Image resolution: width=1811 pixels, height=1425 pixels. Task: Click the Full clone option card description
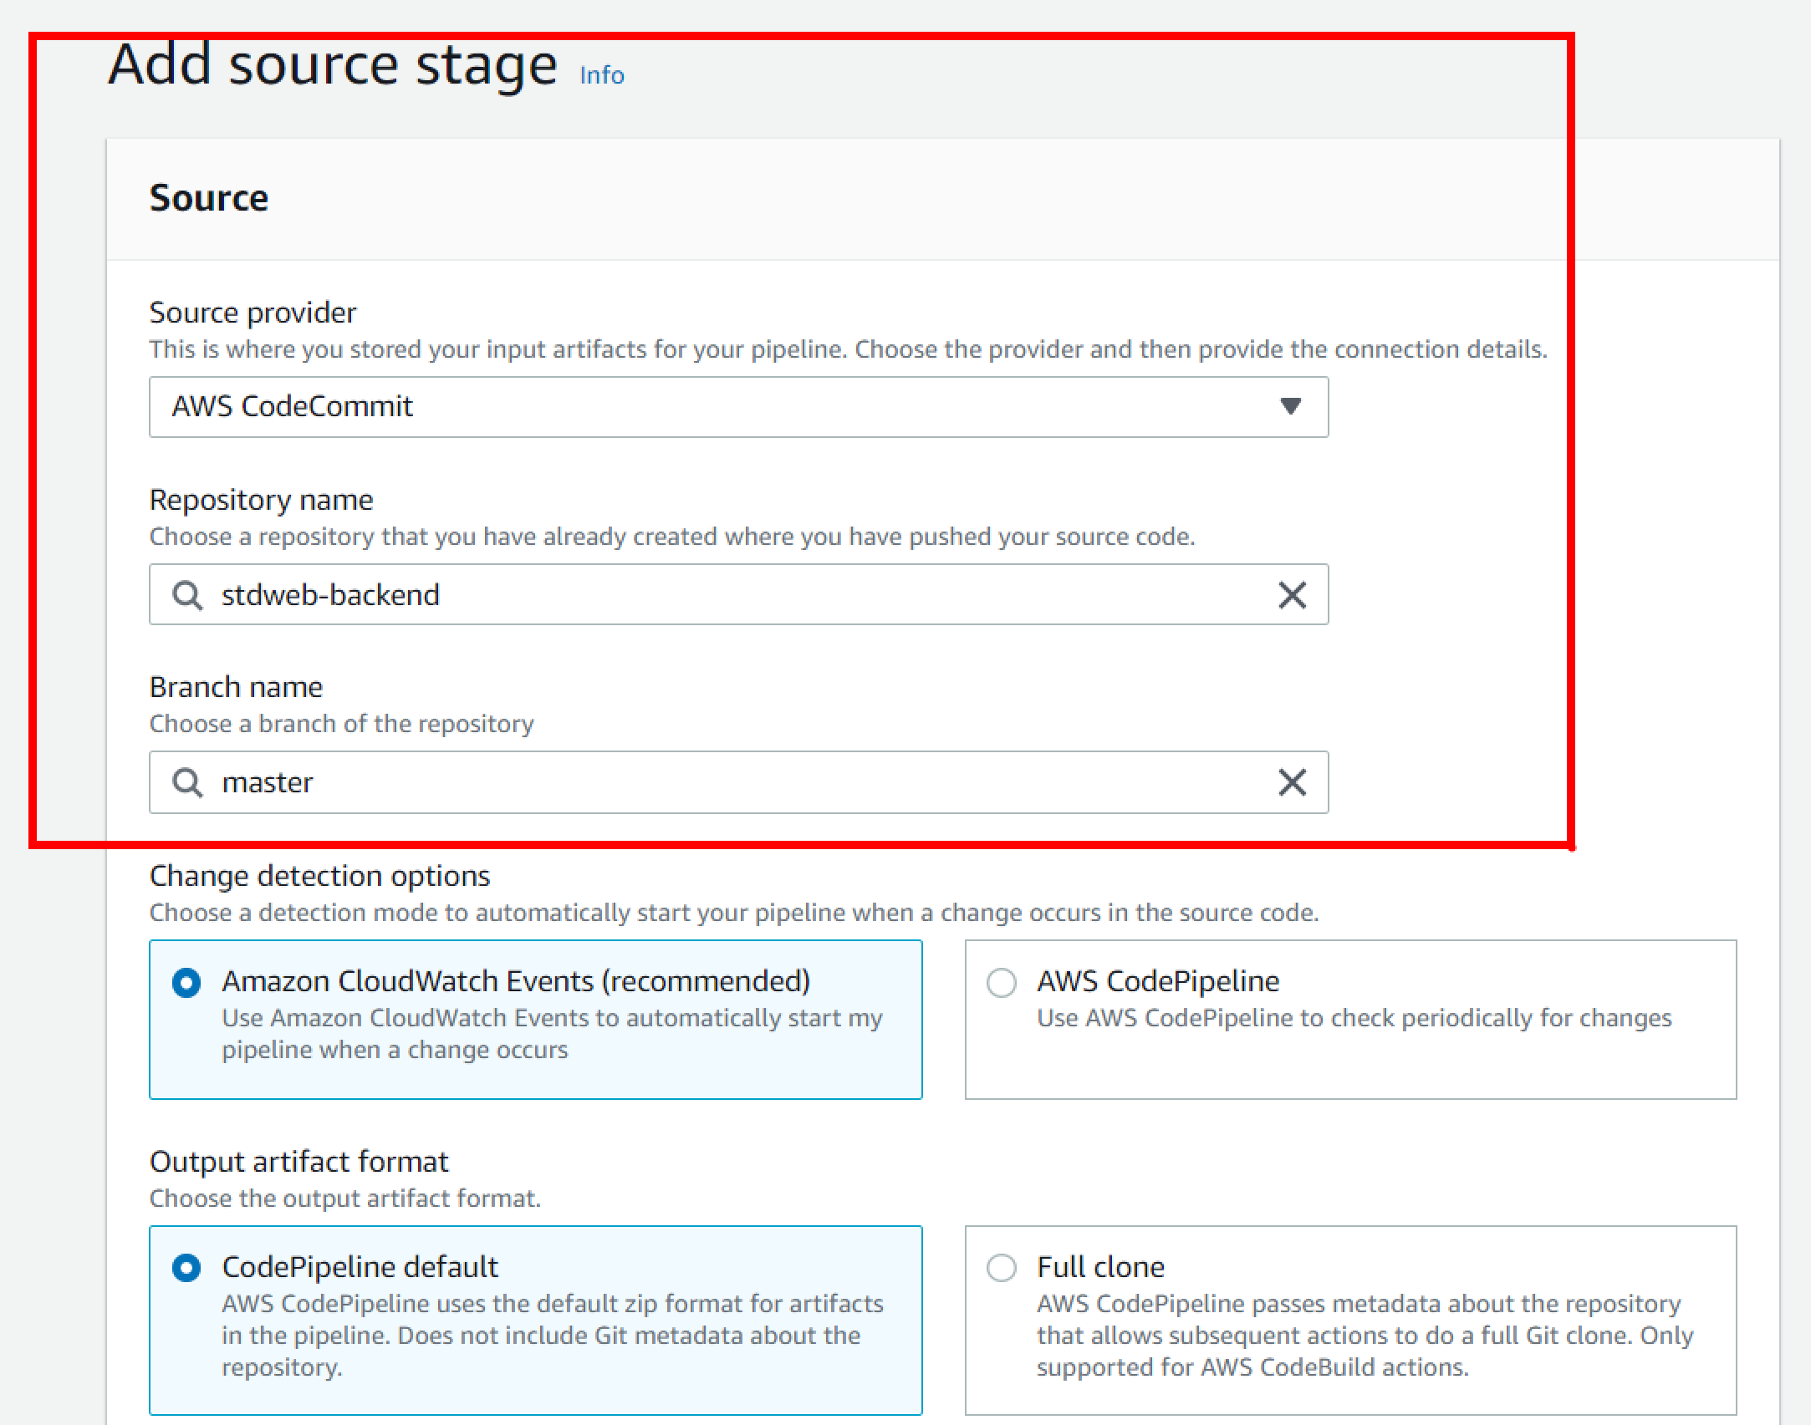click(x=1363, y=1336)
